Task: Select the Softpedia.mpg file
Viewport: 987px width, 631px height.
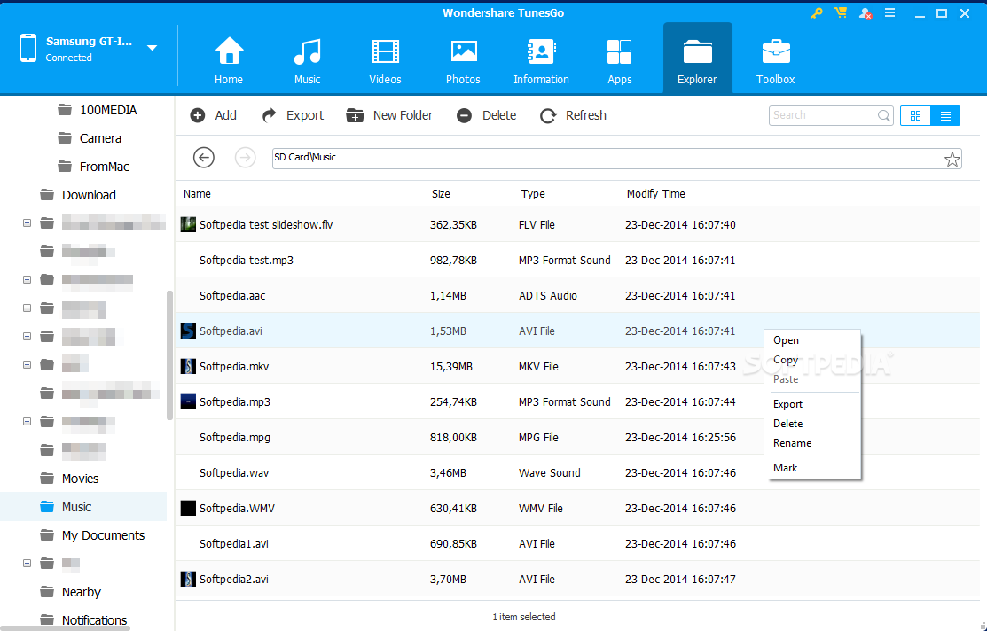Action: 577,437
